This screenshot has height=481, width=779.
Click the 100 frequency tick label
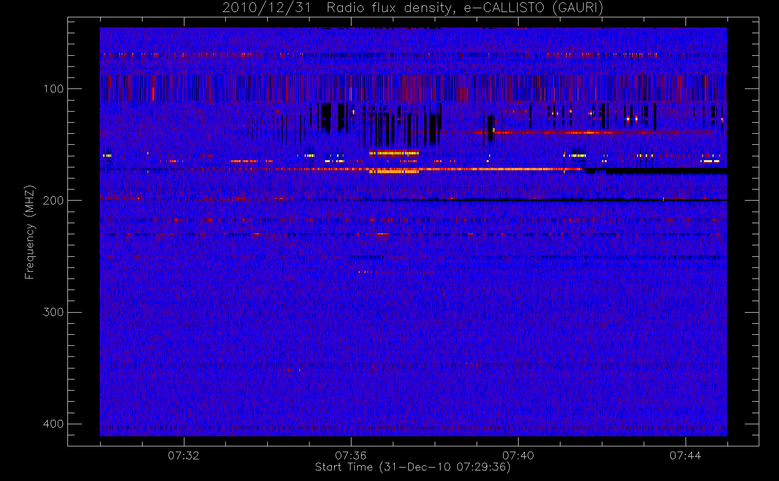click(53, 89)
